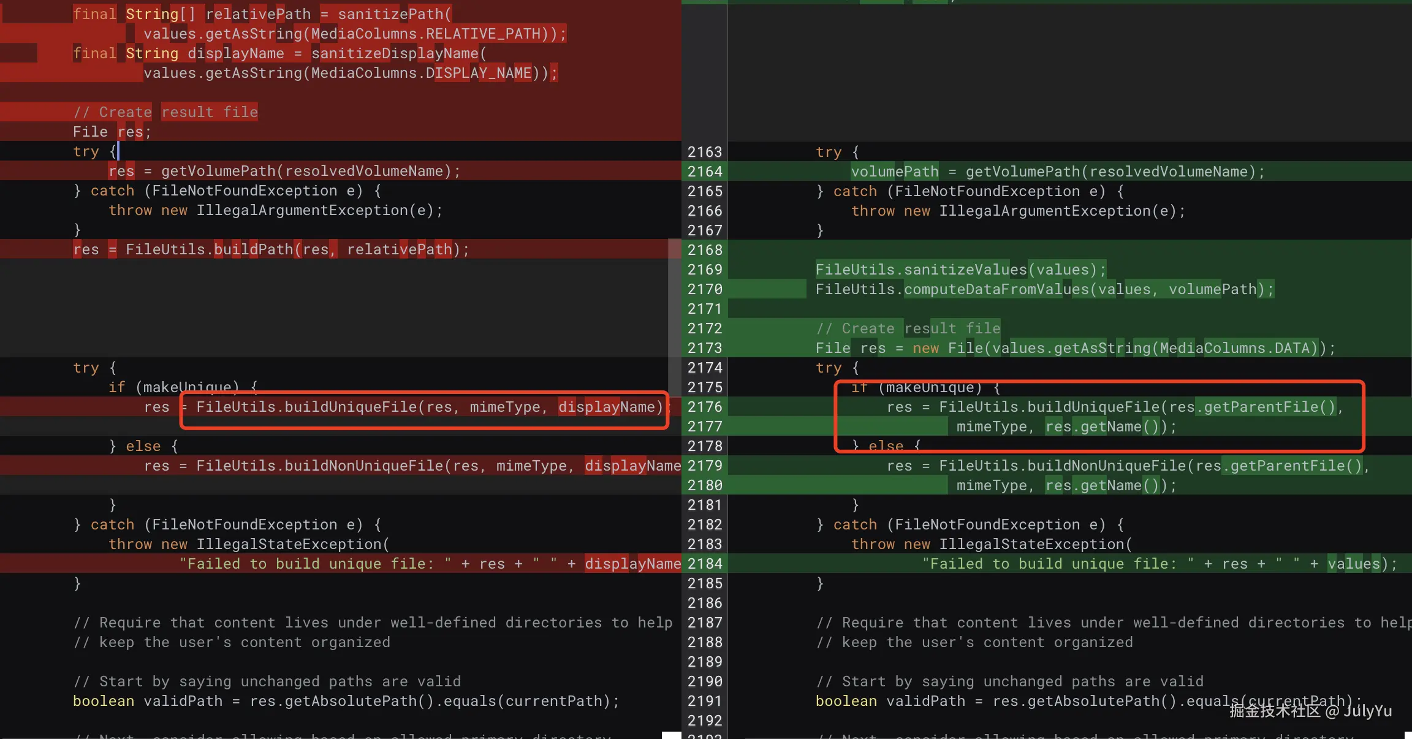This screenshot has height=739, width=1412.
Task: Click line number 2184 in gutter
Action: point(704,564)
